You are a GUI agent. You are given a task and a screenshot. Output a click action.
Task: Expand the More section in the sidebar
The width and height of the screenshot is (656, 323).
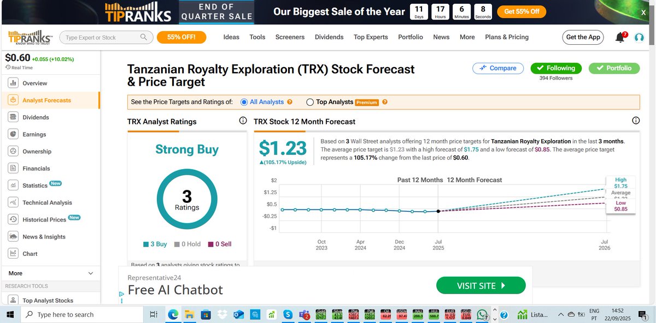click(x=51, y=273)
